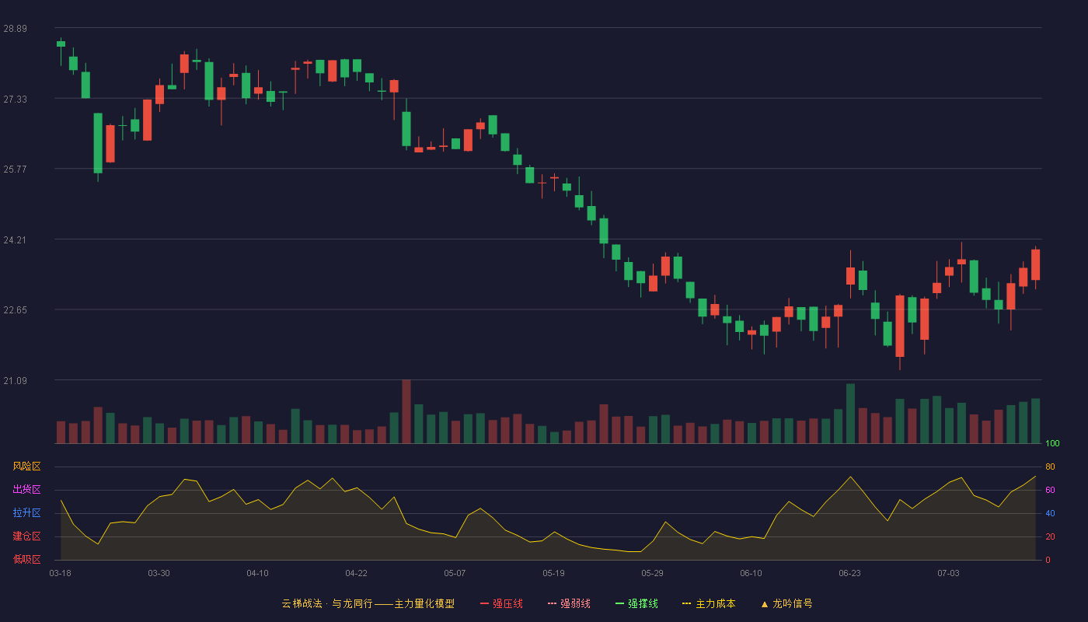
Task: Click the 05-29 date label
Action: click(652, 573)
